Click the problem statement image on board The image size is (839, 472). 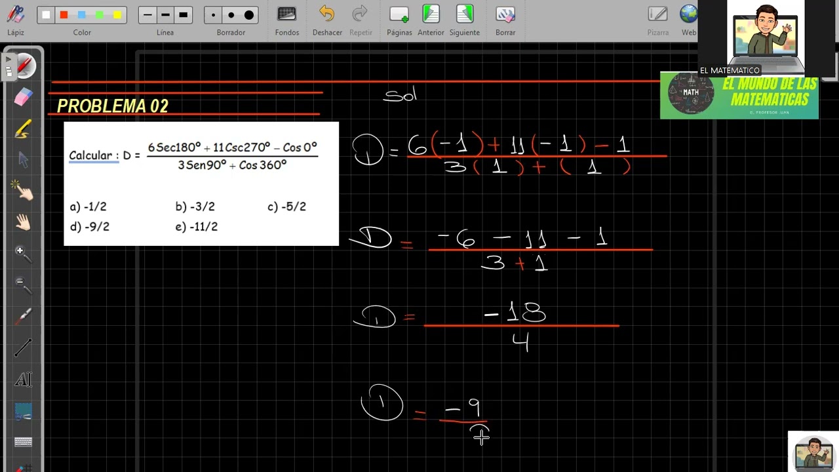coord(201,184)
